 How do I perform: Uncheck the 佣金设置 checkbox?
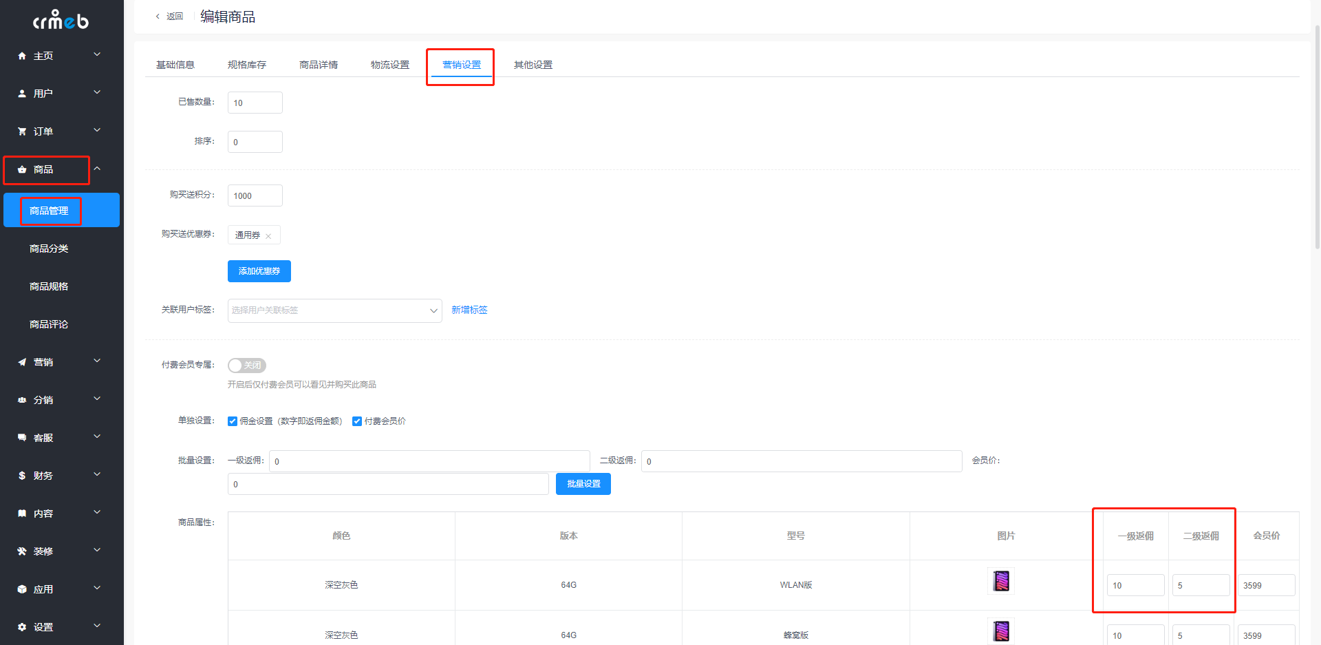(x=233, y=421)
